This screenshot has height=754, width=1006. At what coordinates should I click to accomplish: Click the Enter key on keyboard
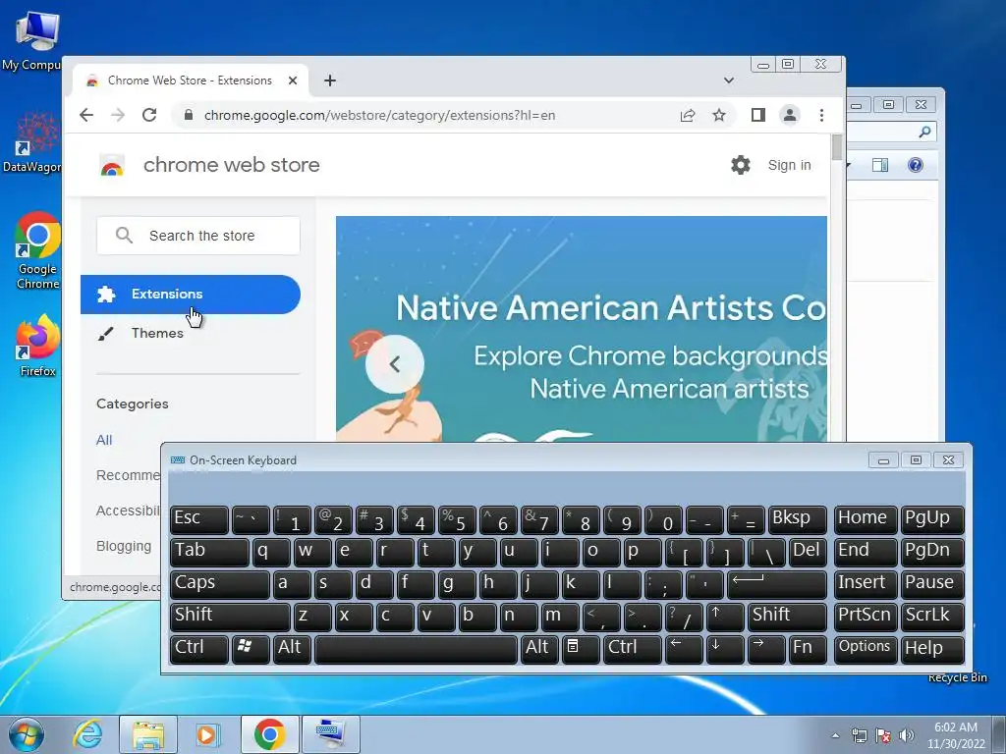pyautogui.click(x=776, y=583)
